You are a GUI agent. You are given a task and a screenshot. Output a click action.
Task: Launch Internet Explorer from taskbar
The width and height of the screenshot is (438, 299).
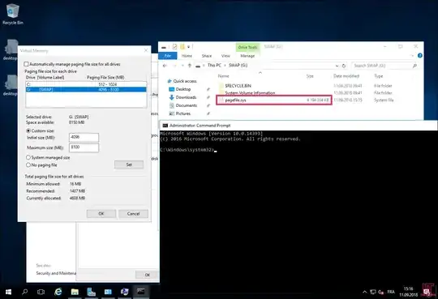[58, 292]
